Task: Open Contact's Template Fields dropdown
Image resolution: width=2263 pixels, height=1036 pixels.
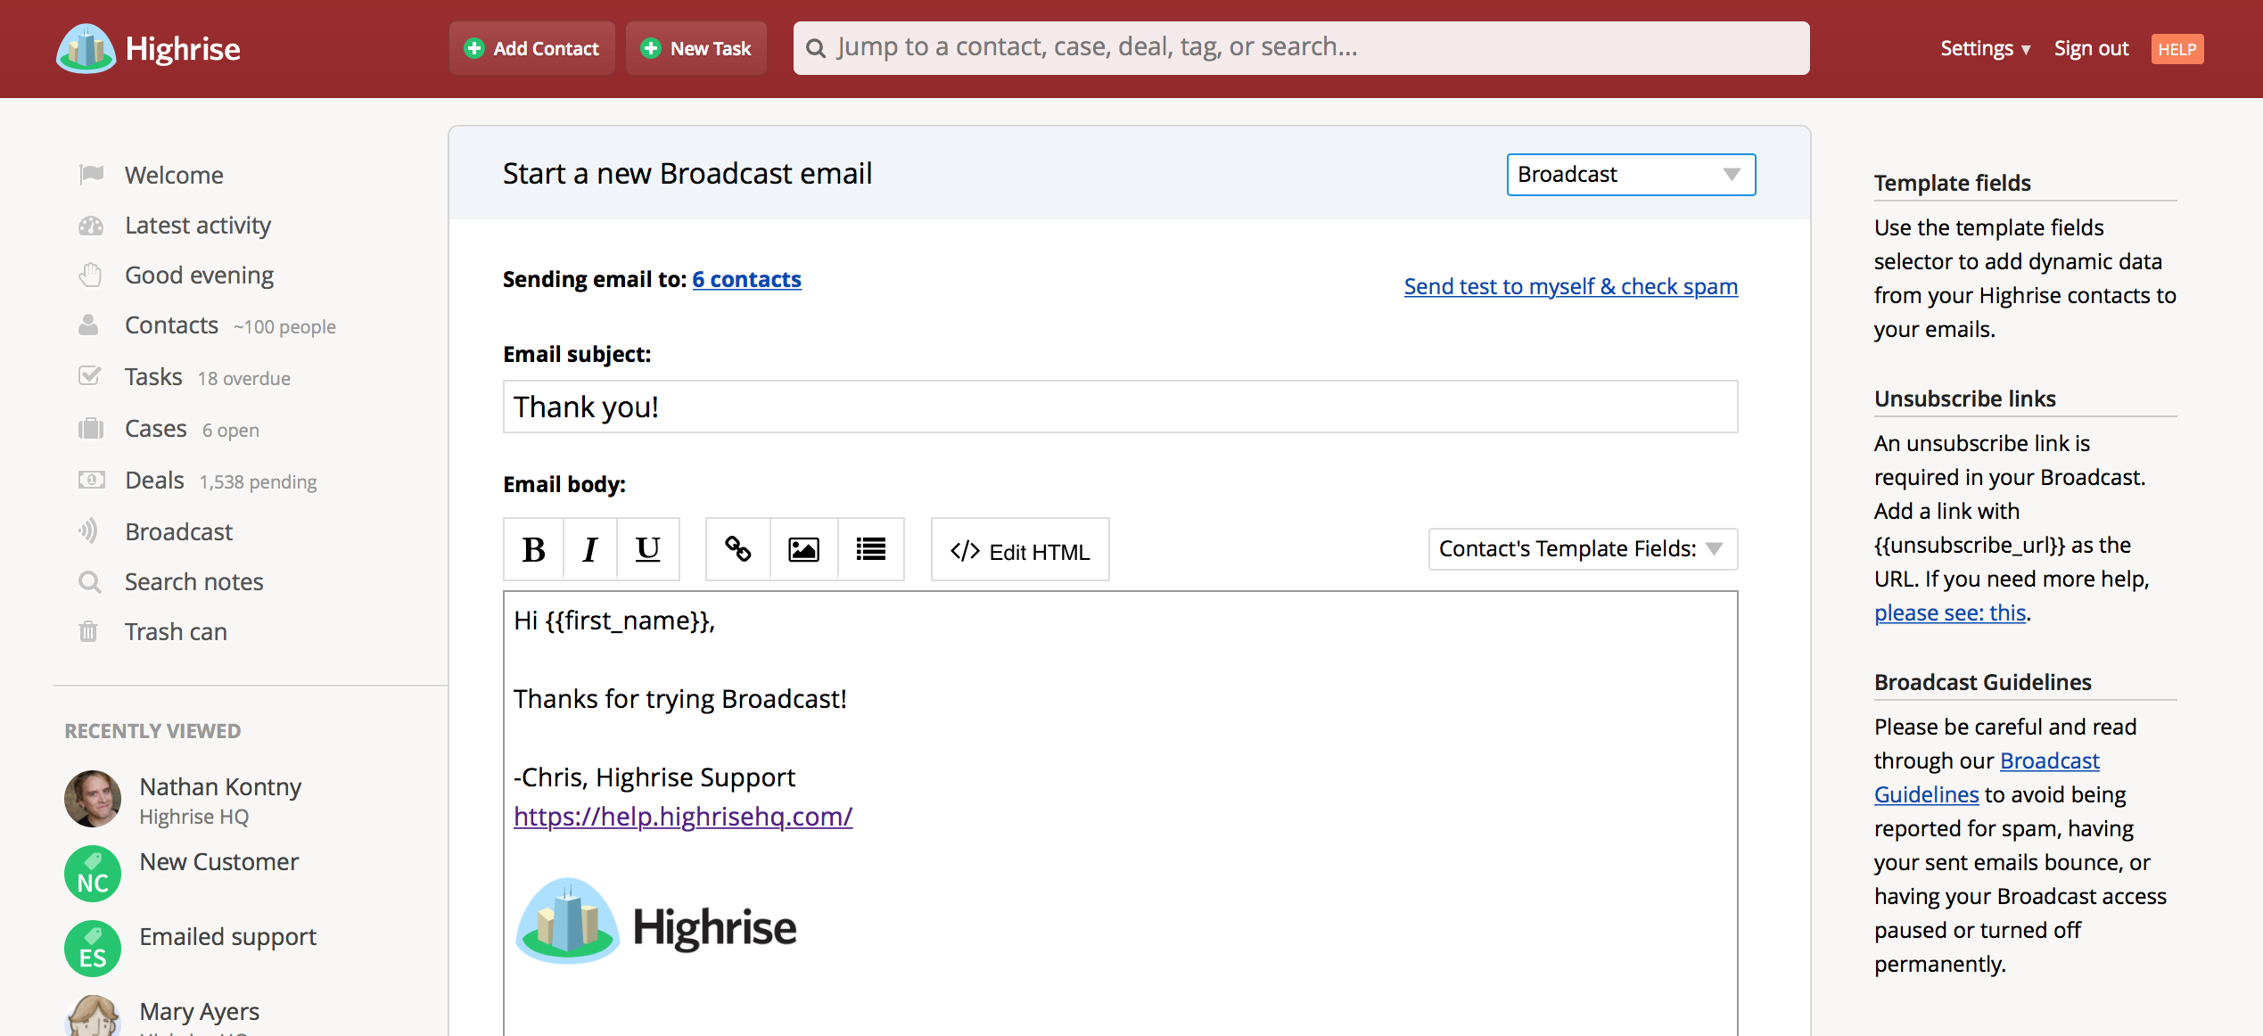Action: pos(1583,548)
